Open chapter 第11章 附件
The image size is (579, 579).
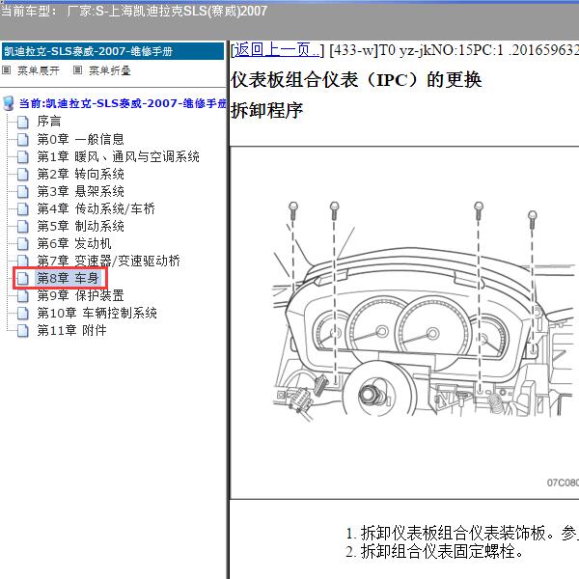coord(71,330)
